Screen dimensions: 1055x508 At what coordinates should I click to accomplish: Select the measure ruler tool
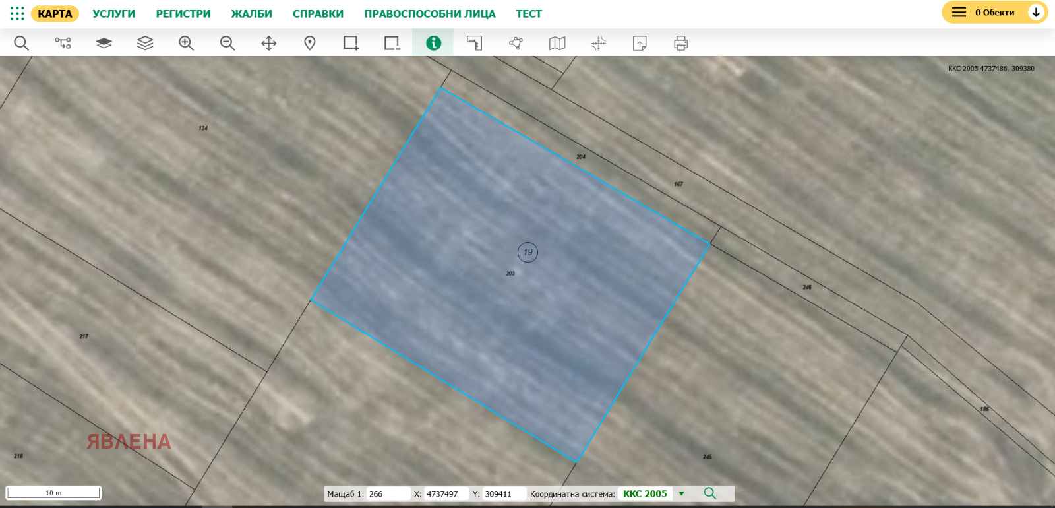475,44
